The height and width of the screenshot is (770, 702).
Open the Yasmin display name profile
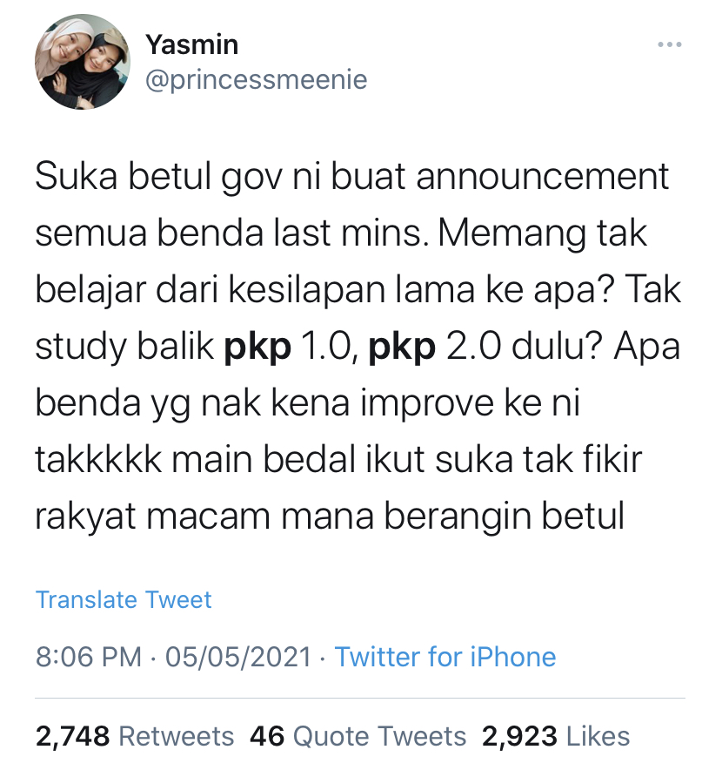[x=192, y=44]
